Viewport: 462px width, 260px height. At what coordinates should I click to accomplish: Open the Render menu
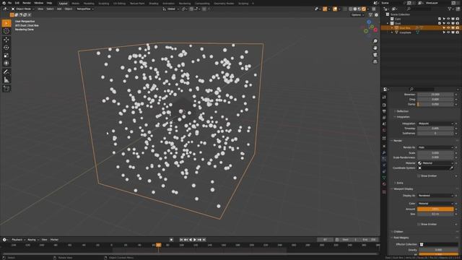[27, 3]
